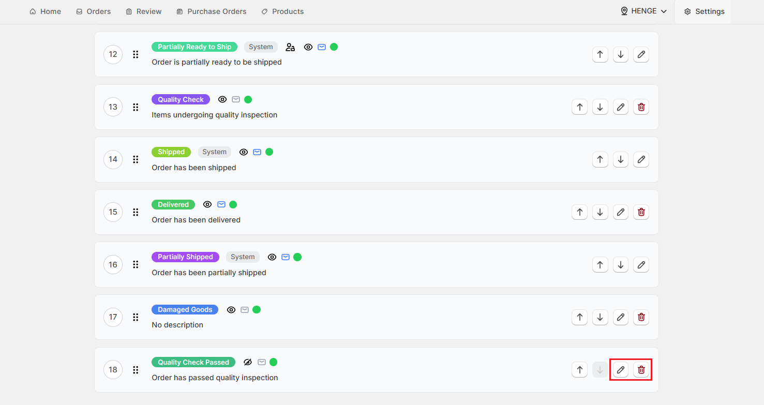Move Partially Ready to Ship status up

600,54
